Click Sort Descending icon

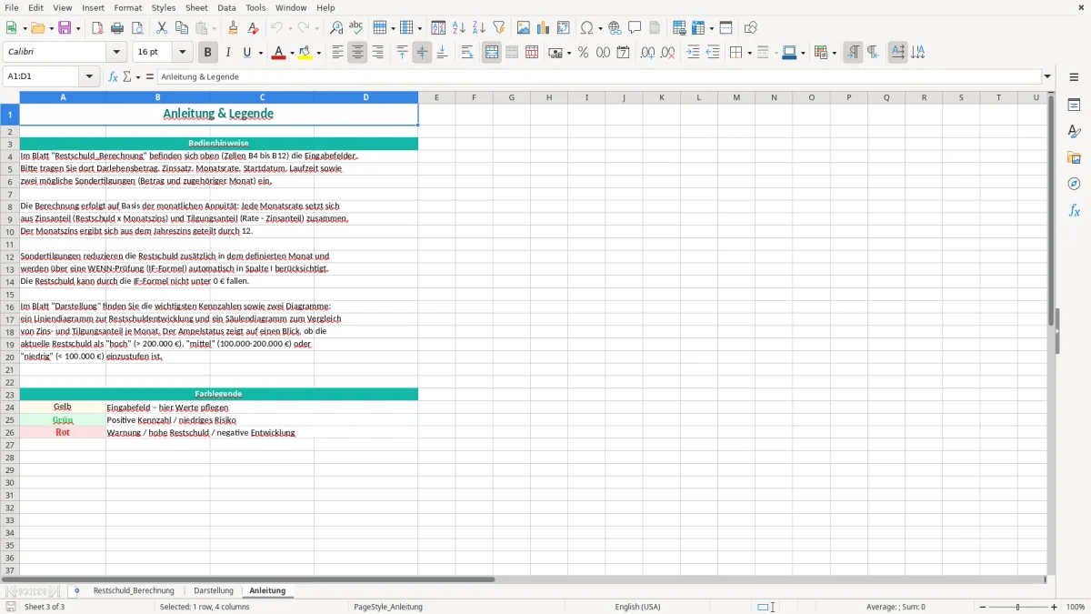pyautogui.click(x=478, y=28)
